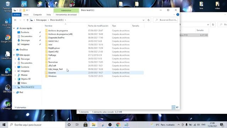
Task: Click the Buscar en Disco local search box
Action: [166, 20]
